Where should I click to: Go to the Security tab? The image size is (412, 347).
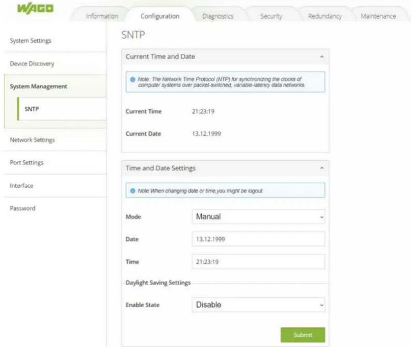(x=271, y=16)
